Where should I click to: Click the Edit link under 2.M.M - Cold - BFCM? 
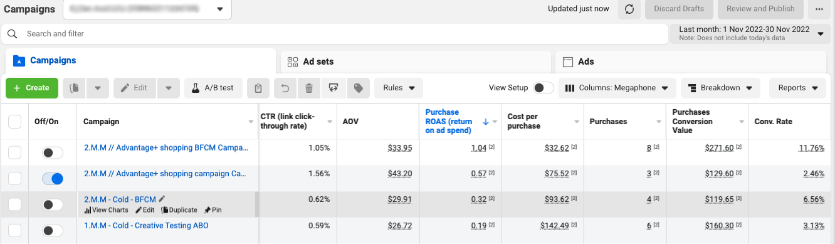point(145,210)
